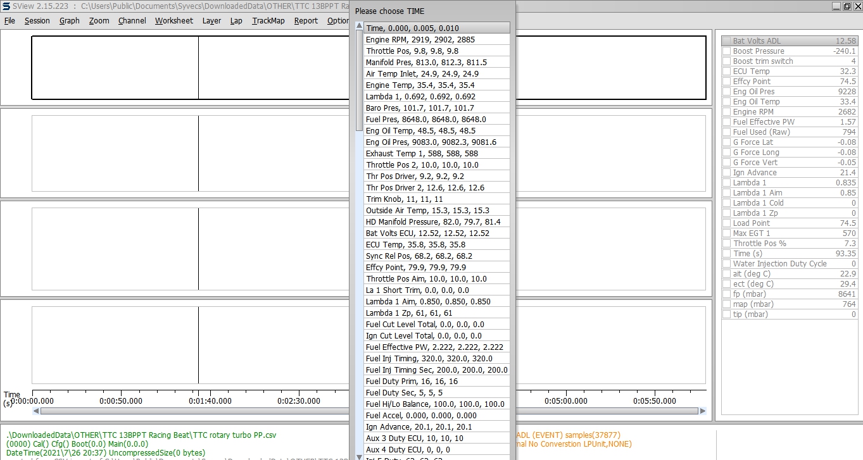This screenshot has width=863, height=460.
Task: Click the timeline scroll-left arrow
Action: pyautogui.click(x=36, y=411)
